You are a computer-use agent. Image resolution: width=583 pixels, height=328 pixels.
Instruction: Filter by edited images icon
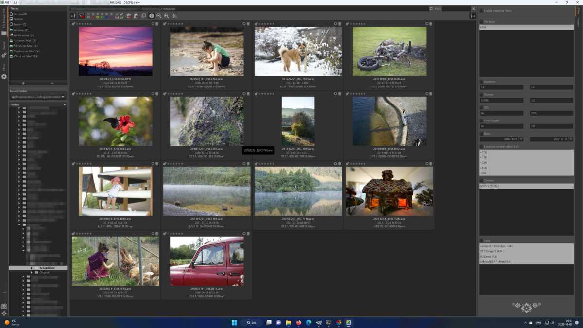[x=121, y=16]
